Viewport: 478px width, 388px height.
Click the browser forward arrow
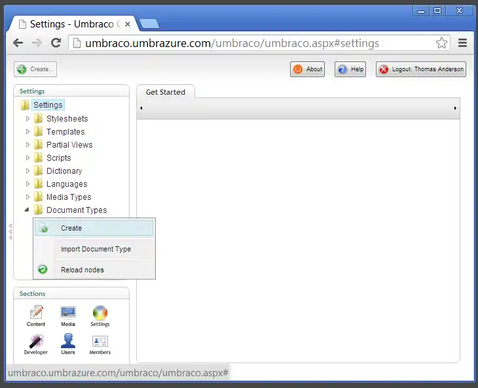pos(37,43)
